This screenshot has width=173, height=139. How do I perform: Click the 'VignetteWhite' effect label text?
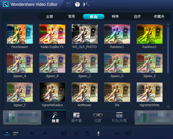(x=149, y=105)
